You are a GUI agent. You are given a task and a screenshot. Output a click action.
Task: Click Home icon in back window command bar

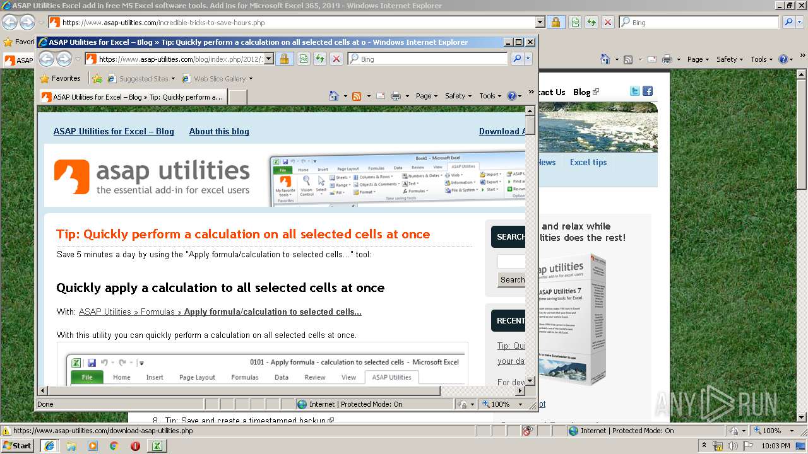pos(605,59)
